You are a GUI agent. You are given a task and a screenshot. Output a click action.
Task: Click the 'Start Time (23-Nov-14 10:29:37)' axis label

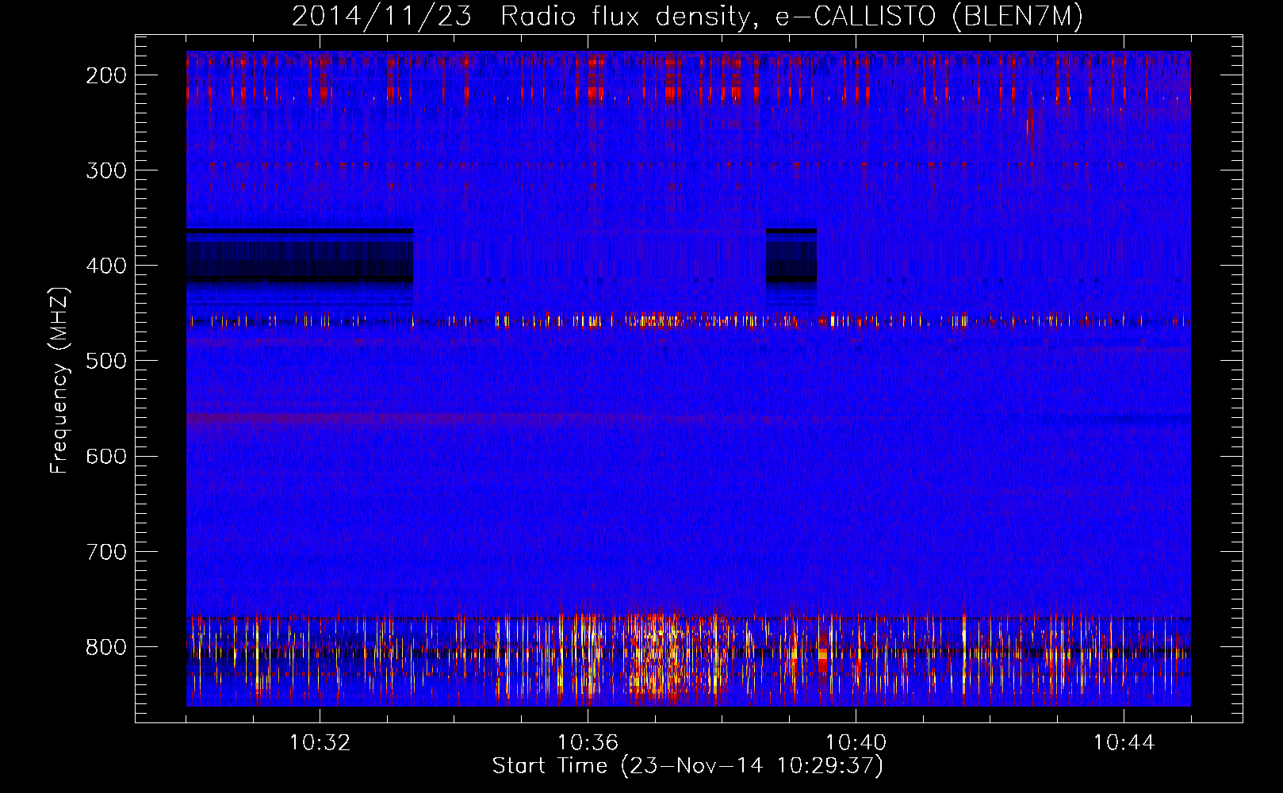tap(687, 766)
